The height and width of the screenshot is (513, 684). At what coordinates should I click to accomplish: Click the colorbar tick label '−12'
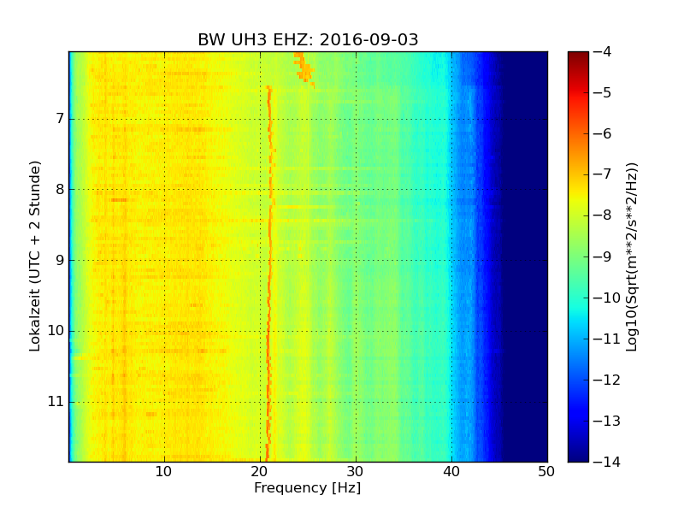607,380
